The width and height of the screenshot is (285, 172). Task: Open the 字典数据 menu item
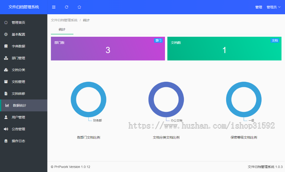(x=24, y=46)
